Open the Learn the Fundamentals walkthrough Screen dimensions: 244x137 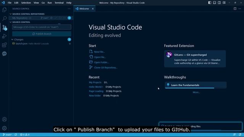point(196,85)
